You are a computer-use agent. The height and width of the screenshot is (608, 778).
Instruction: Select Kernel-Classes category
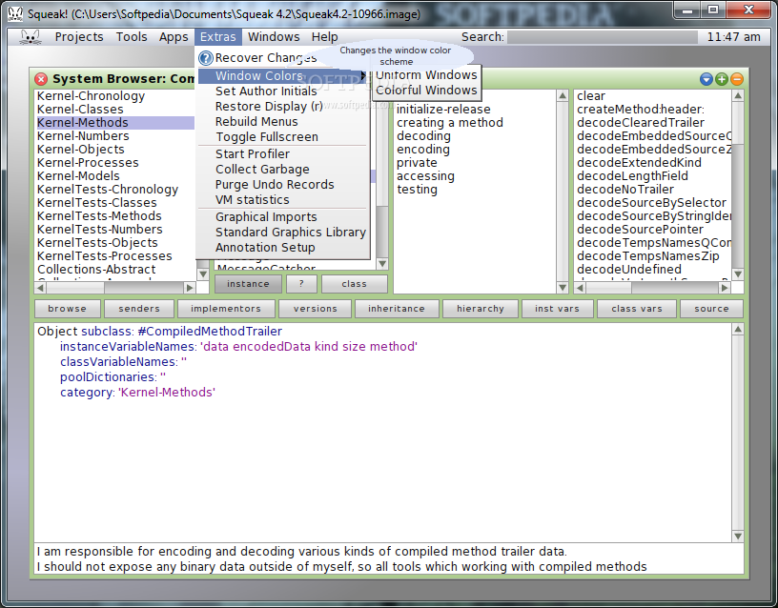point(80,109)
